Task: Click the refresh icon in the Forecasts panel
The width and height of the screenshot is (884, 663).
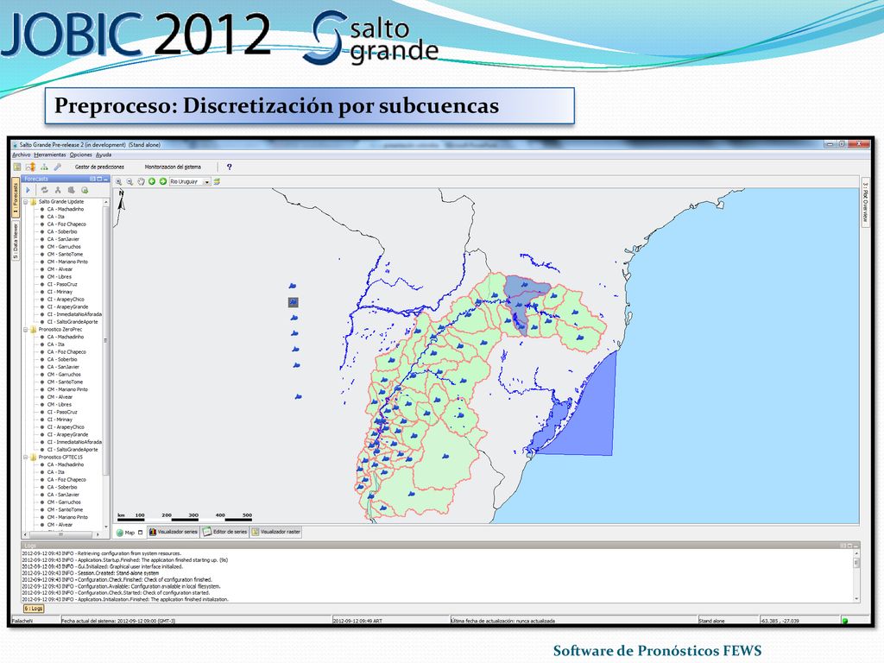Action: pyautogui.click(x=44, y=190)
